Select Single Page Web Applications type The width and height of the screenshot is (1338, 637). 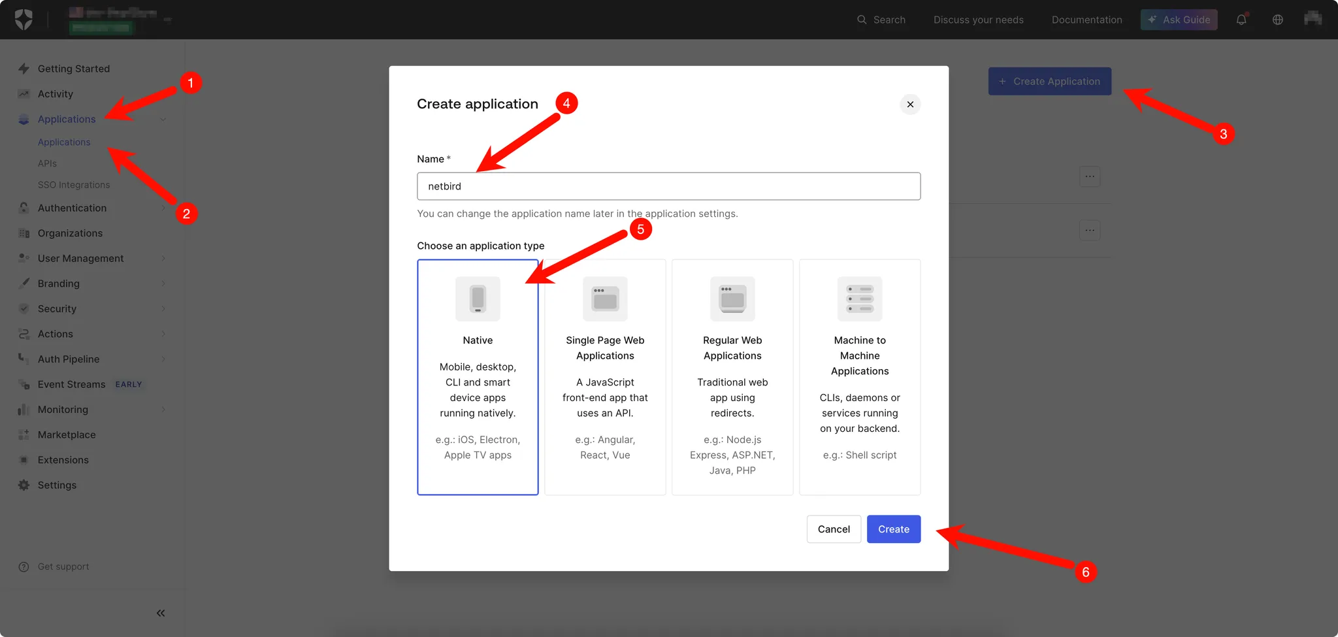605,377
